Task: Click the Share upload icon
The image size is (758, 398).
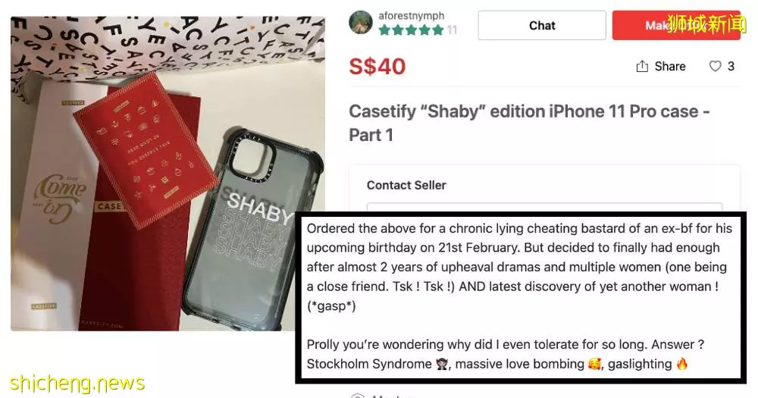Action: [x=642, y=66]
